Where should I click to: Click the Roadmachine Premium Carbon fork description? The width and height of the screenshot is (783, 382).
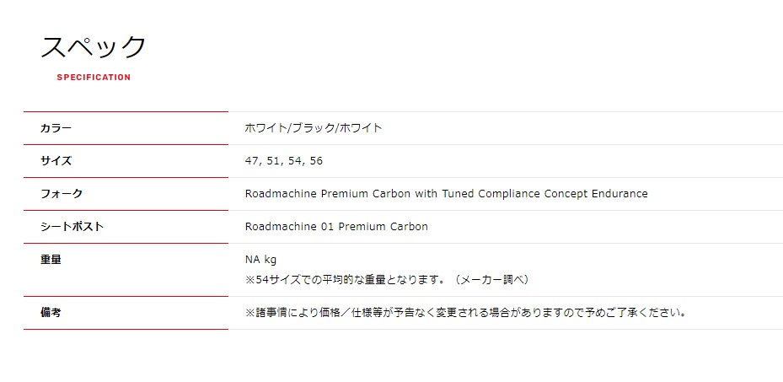pyautogui.click(x=446, y=194)
